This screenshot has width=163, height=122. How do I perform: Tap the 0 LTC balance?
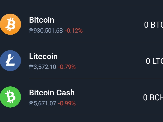point(154,61)
